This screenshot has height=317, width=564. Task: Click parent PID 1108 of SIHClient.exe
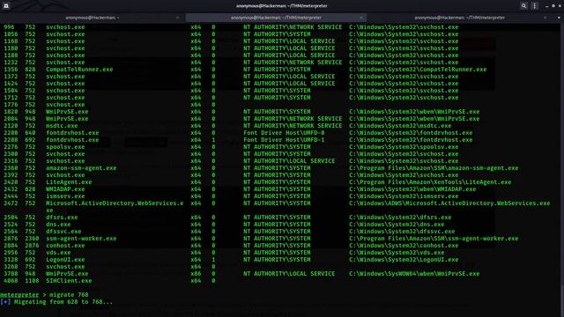coord(32,281)
